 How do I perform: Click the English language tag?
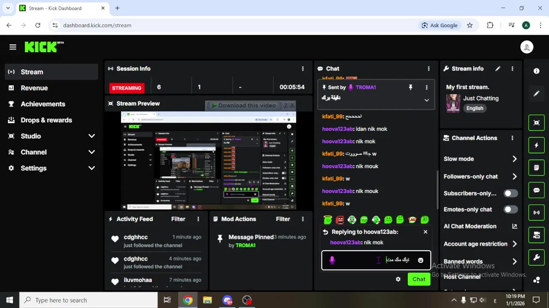click(x=475, y=108)
